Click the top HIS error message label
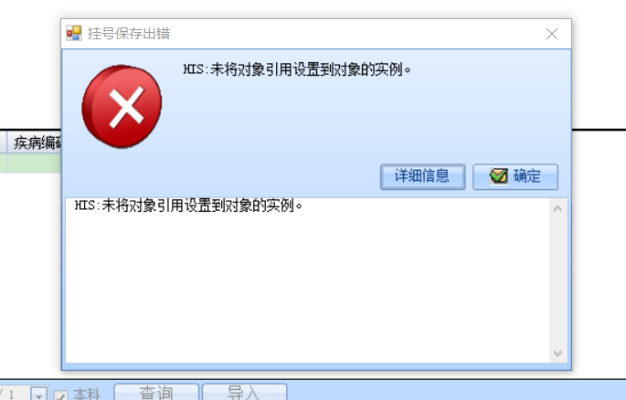Viewport: 626px width, 400px height. [x=297, y=69]
